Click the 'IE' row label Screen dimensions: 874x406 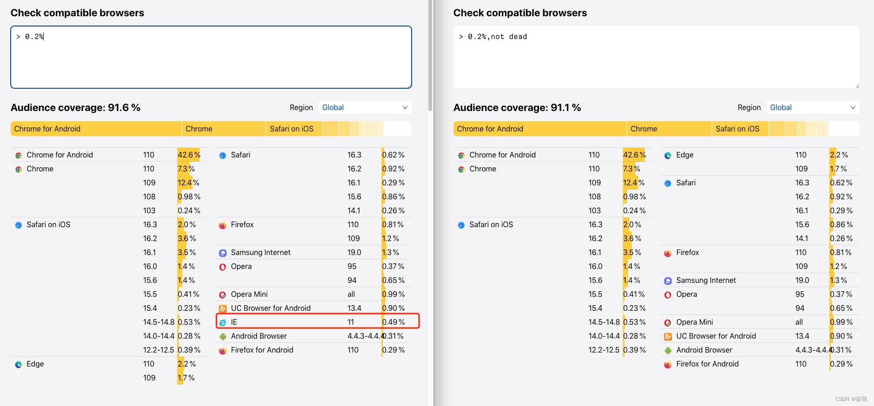[x=234, y=322]
